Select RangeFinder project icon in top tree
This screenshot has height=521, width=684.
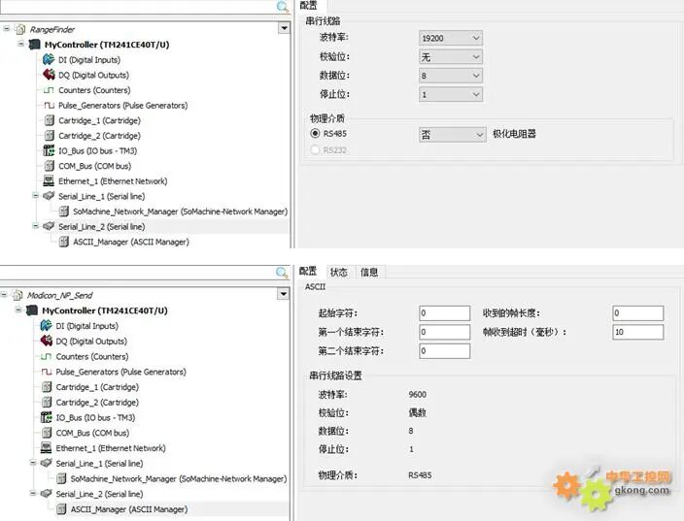20,29
